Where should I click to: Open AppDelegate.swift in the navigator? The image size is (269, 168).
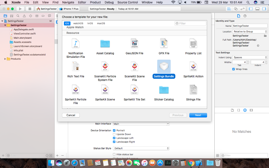coord(24,30)
